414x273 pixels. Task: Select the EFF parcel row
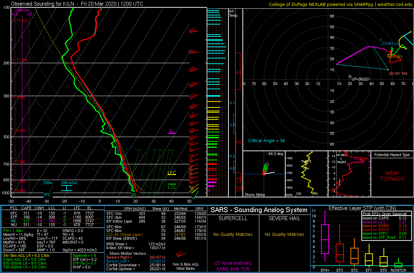pos(52,217)
